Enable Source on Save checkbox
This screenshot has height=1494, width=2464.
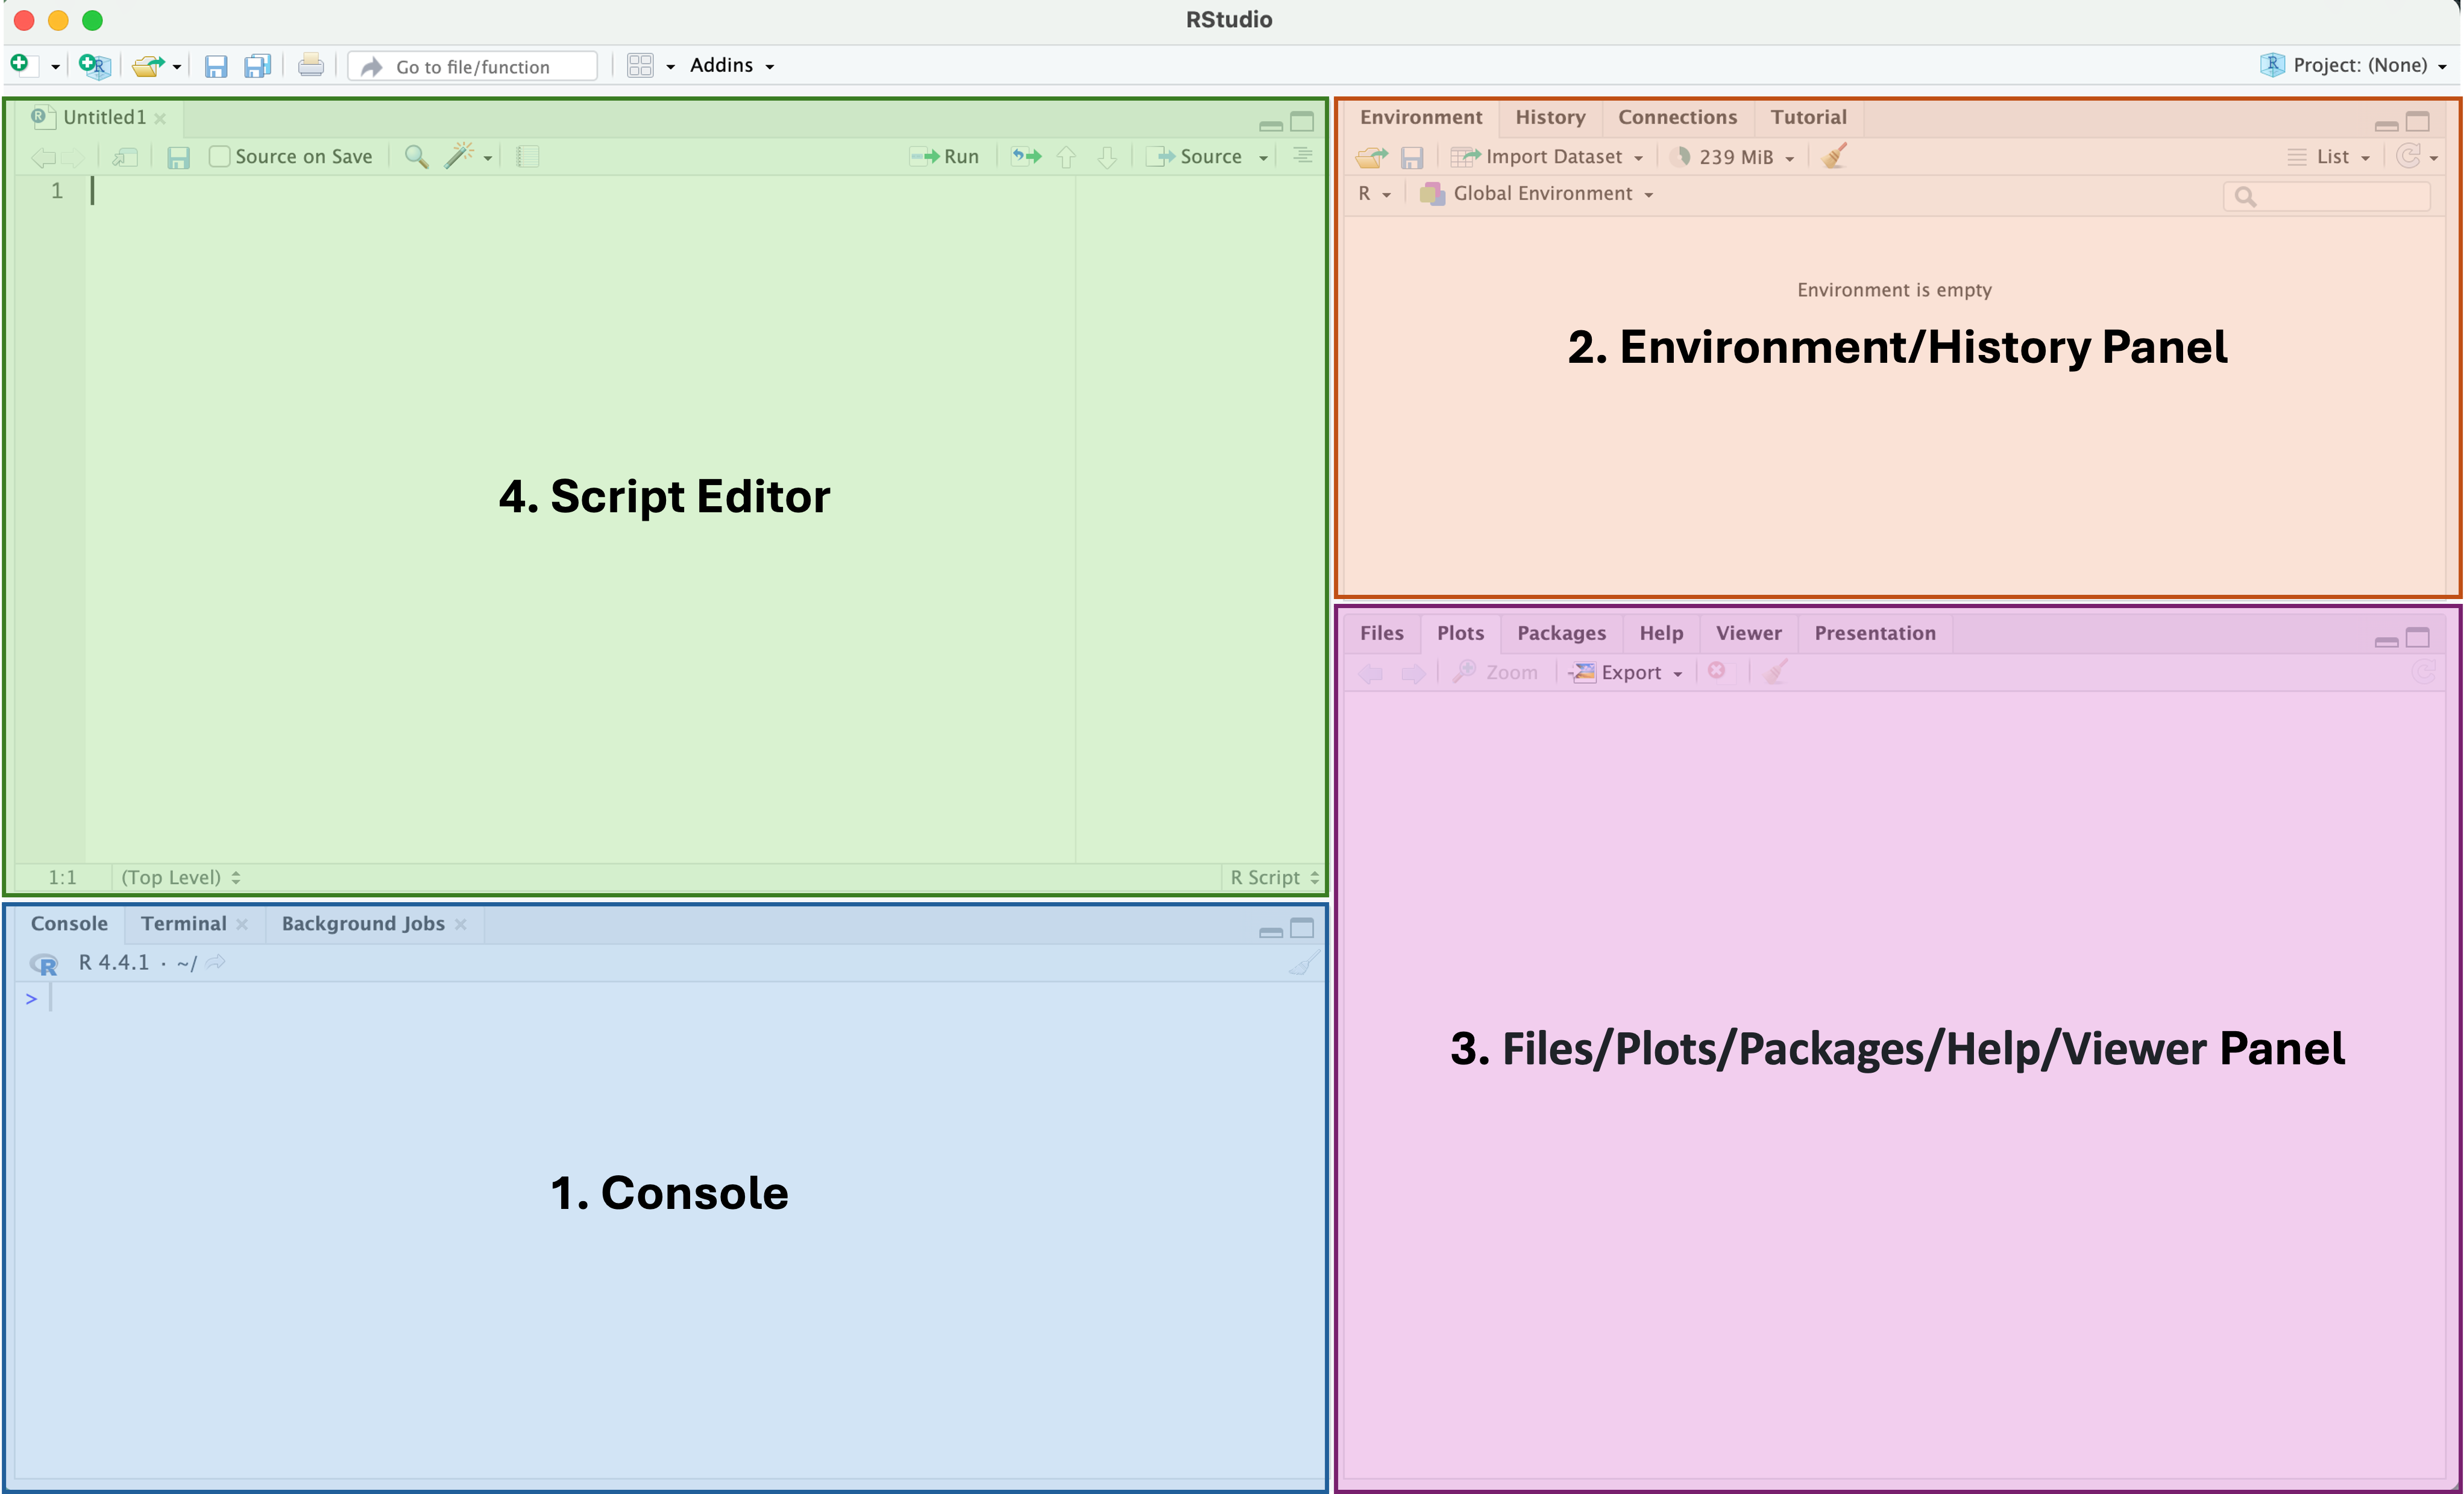(219, 156)
